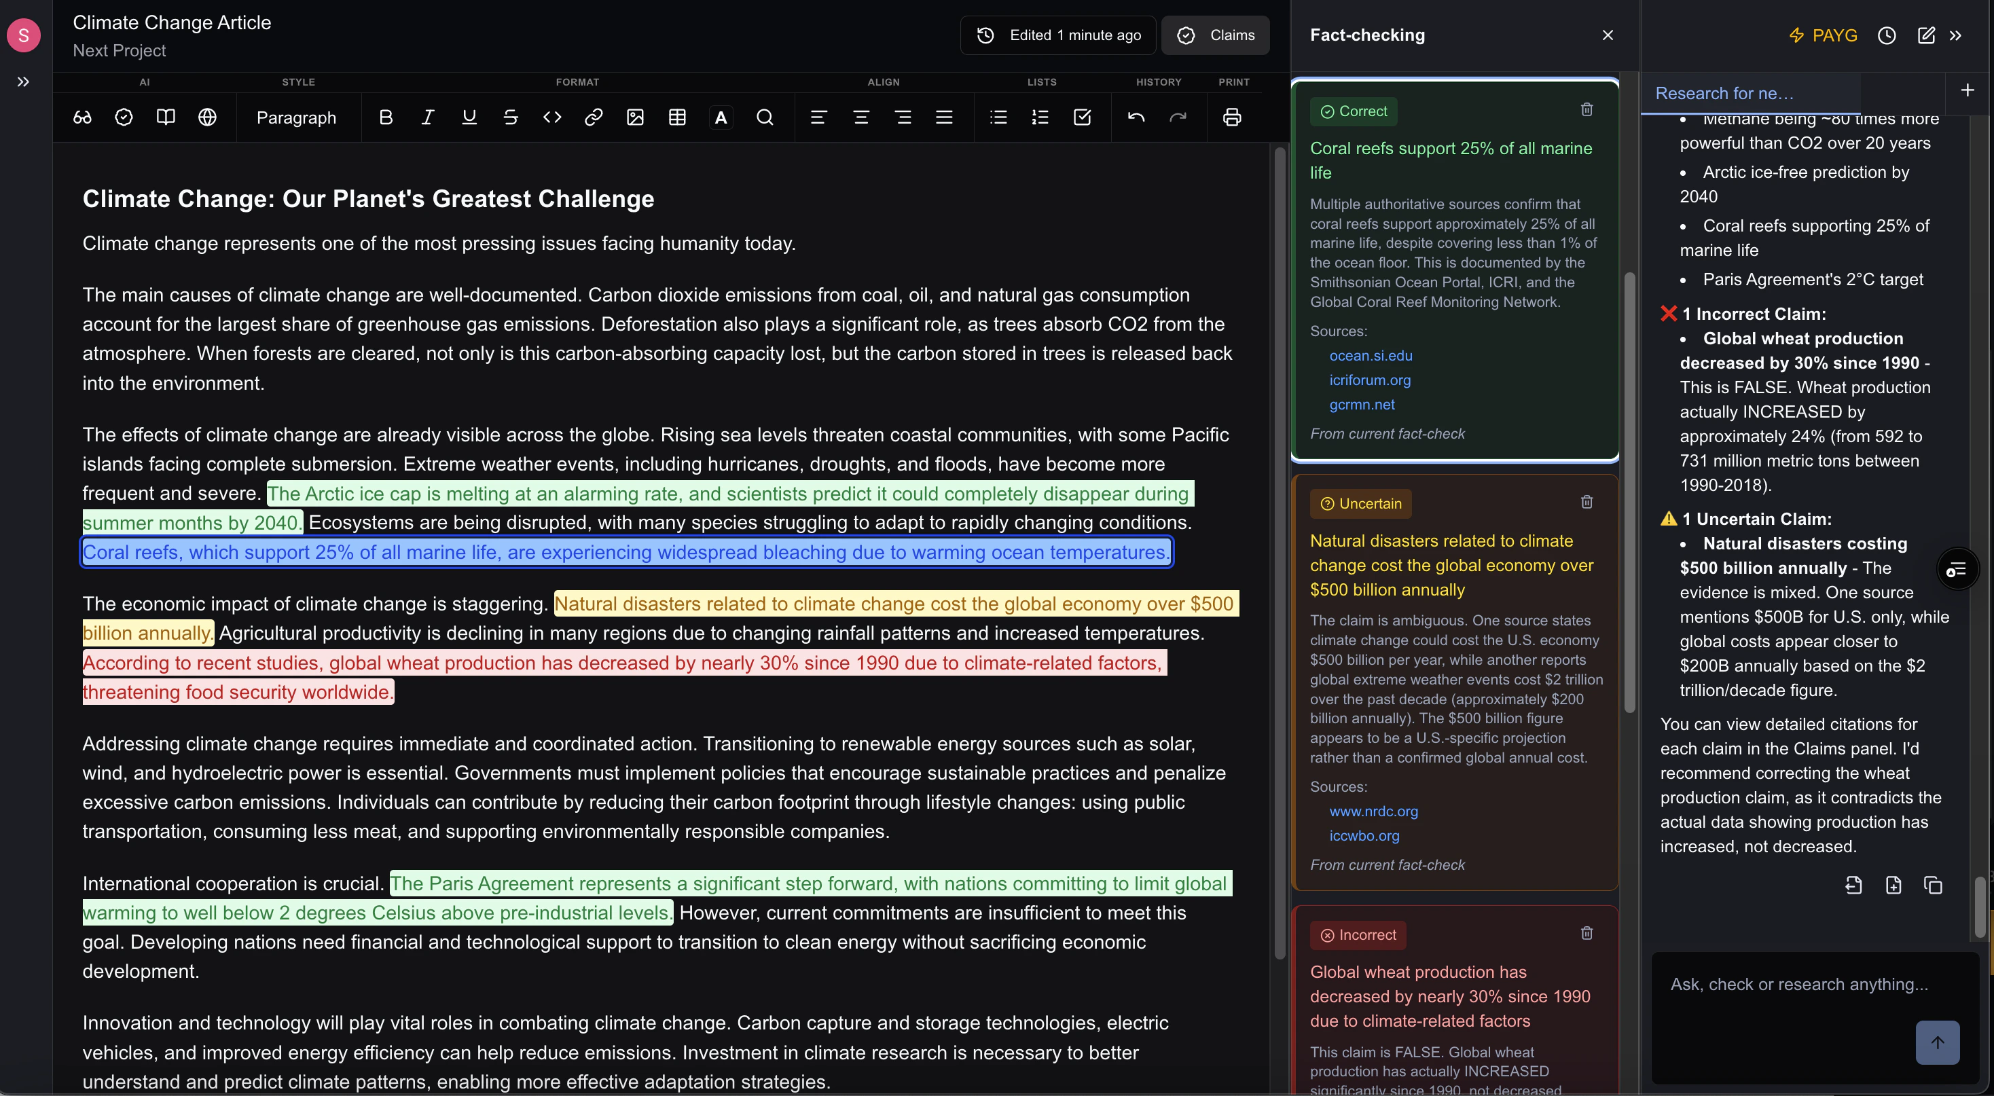The image size is (1994, 1096).
Task: Click the copy response icon in chat
Action: (x=1932, y=885)
